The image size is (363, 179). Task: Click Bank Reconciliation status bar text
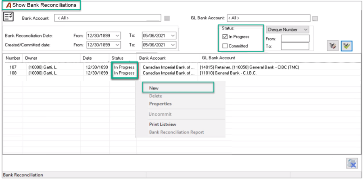point(23,175)
